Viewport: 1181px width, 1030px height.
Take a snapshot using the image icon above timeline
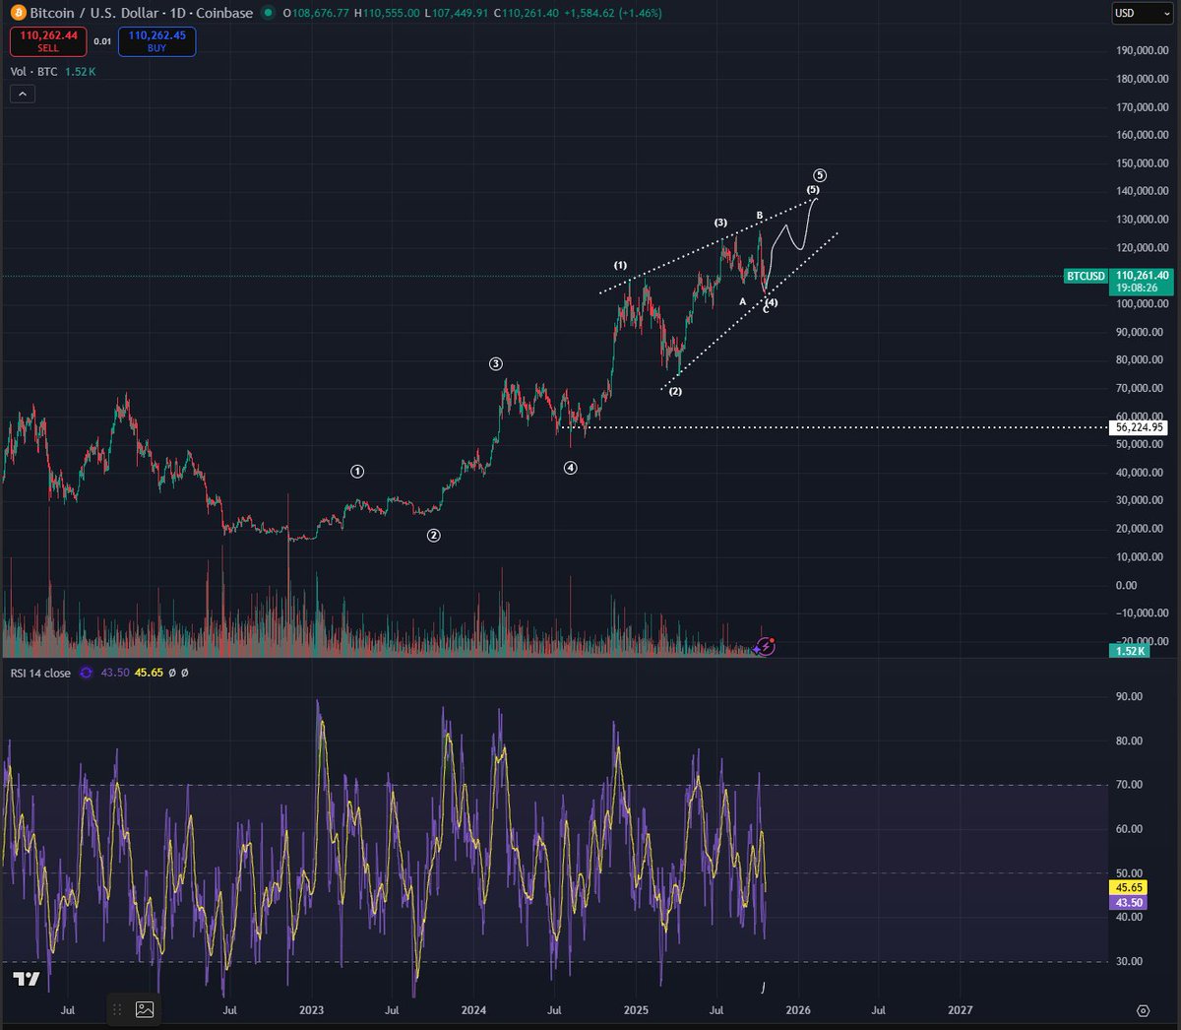pos(144,1009)
